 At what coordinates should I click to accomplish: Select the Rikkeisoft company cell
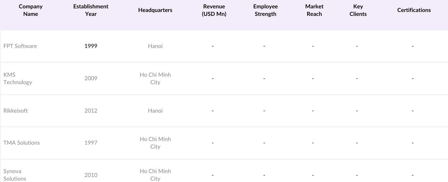pyautogui.click(x=16, y=111)
